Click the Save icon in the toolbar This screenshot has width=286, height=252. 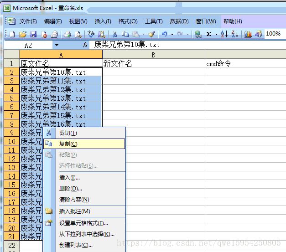[33, 34]
